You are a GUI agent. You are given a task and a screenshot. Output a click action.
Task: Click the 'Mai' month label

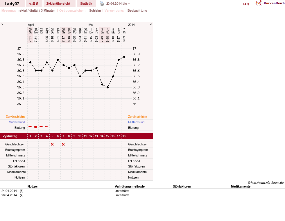tap(91, 25)
